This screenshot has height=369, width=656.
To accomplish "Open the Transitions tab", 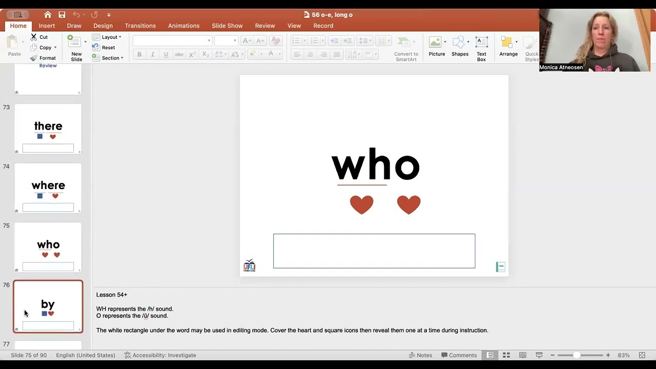I will click(x=140, y=26).
